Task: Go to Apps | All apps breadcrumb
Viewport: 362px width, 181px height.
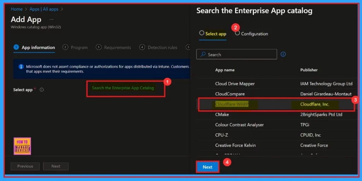Action: pyautogui.click(x=44, y=9)
